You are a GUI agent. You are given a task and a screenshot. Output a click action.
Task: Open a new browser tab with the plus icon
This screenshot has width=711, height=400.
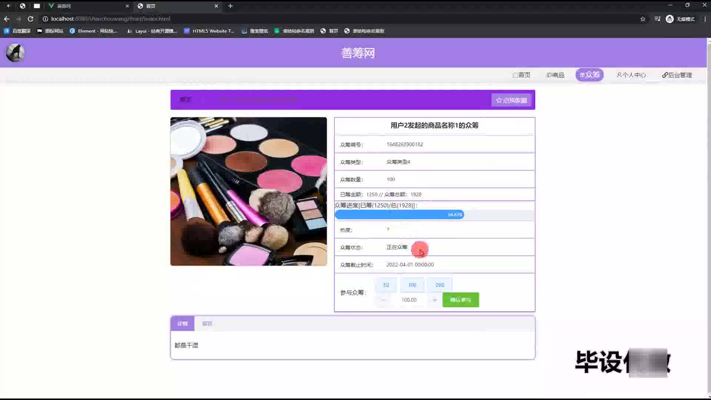tap(230, 6)
